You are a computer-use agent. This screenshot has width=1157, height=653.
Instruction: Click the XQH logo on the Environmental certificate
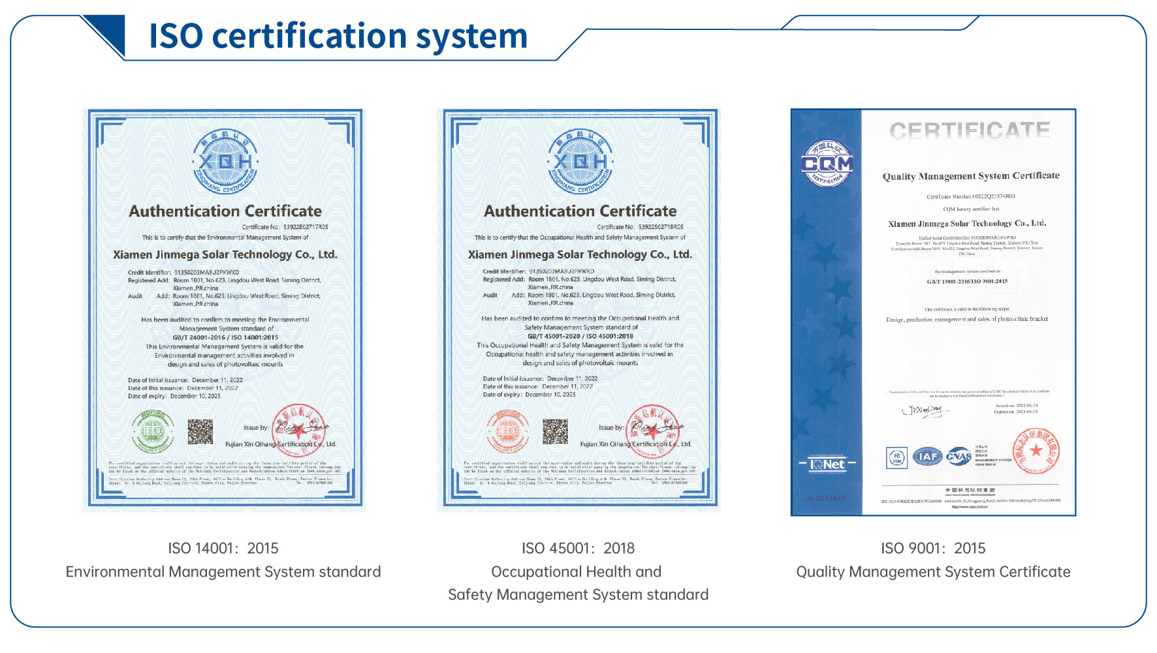pos(225,162)
